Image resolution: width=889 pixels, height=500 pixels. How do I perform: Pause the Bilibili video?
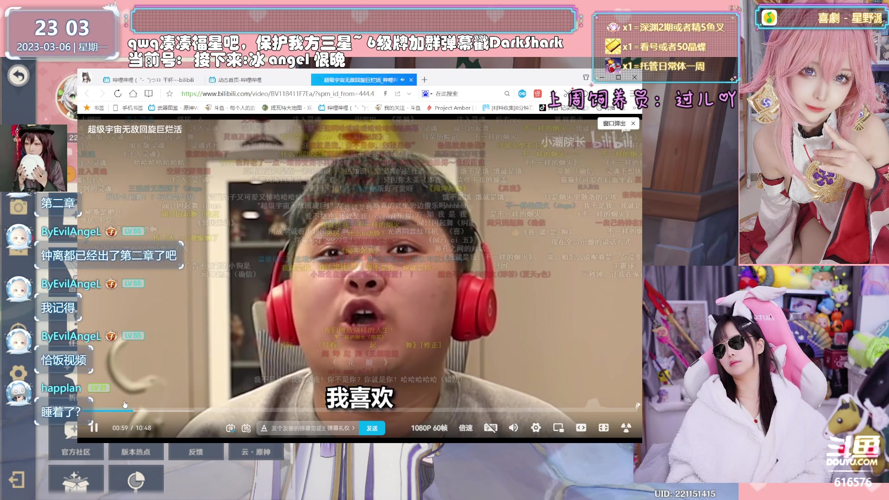[94, 427]
